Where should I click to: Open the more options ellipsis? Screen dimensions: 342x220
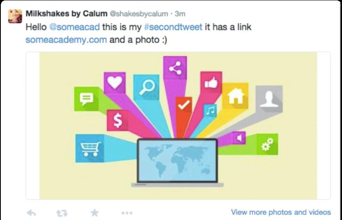(127, 213)
